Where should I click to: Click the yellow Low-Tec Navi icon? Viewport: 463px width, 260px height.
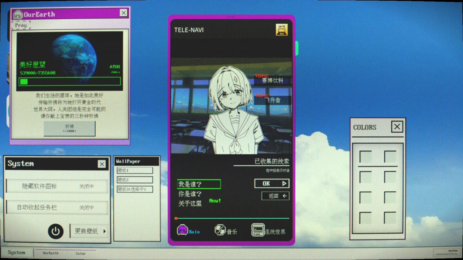tap(281, 30)
